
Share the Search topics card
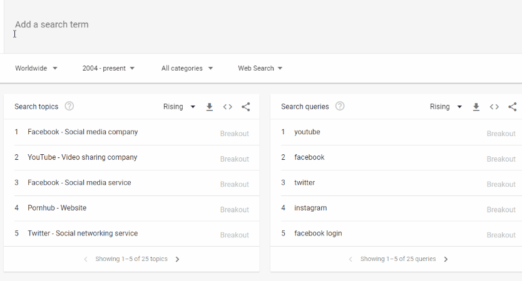[246, 107]
